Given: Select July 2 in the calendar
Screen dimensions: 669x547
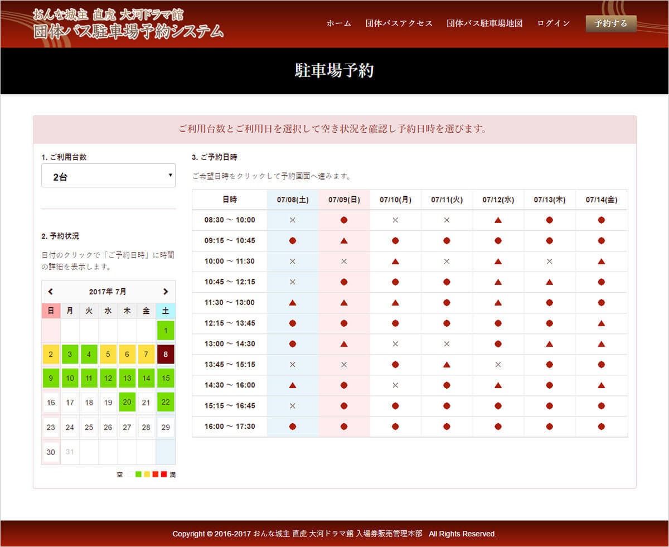Looking at the screenshot, I should click(51, 354).
